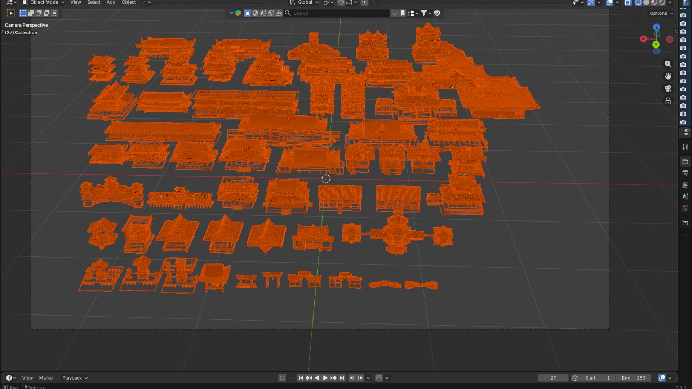Open the transform pivot point dropdown
The width and height of the screenshot is (692, 389).
tap(328, 3)
